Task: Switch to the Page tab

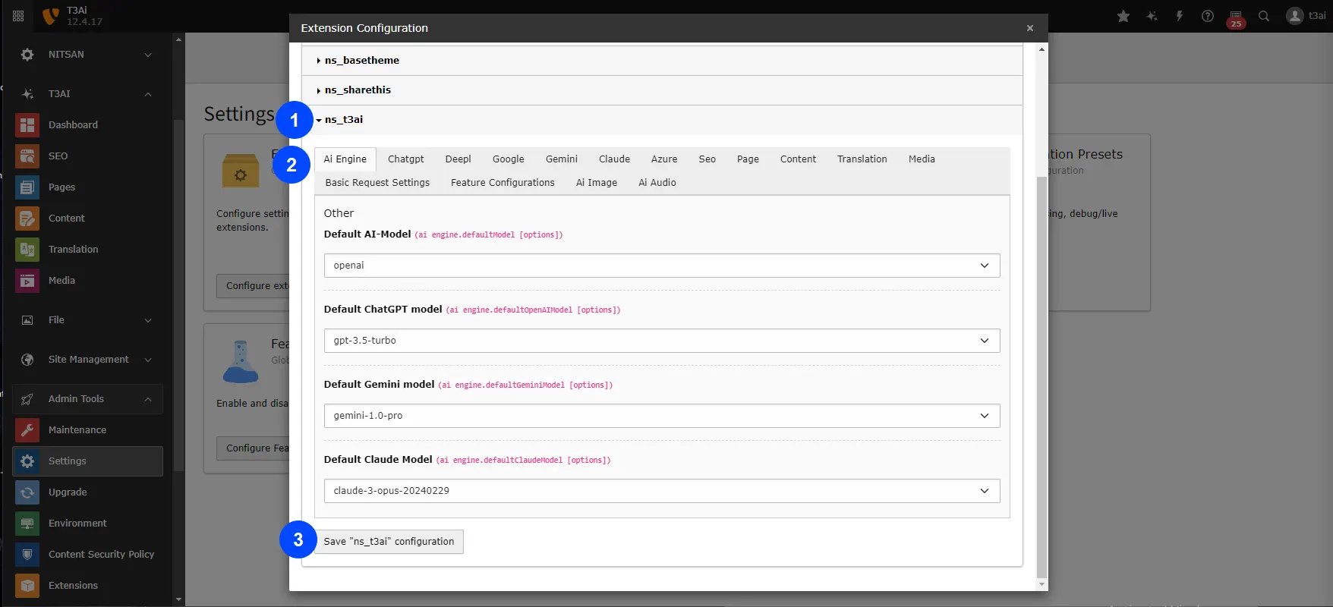Action: (748, 159)
